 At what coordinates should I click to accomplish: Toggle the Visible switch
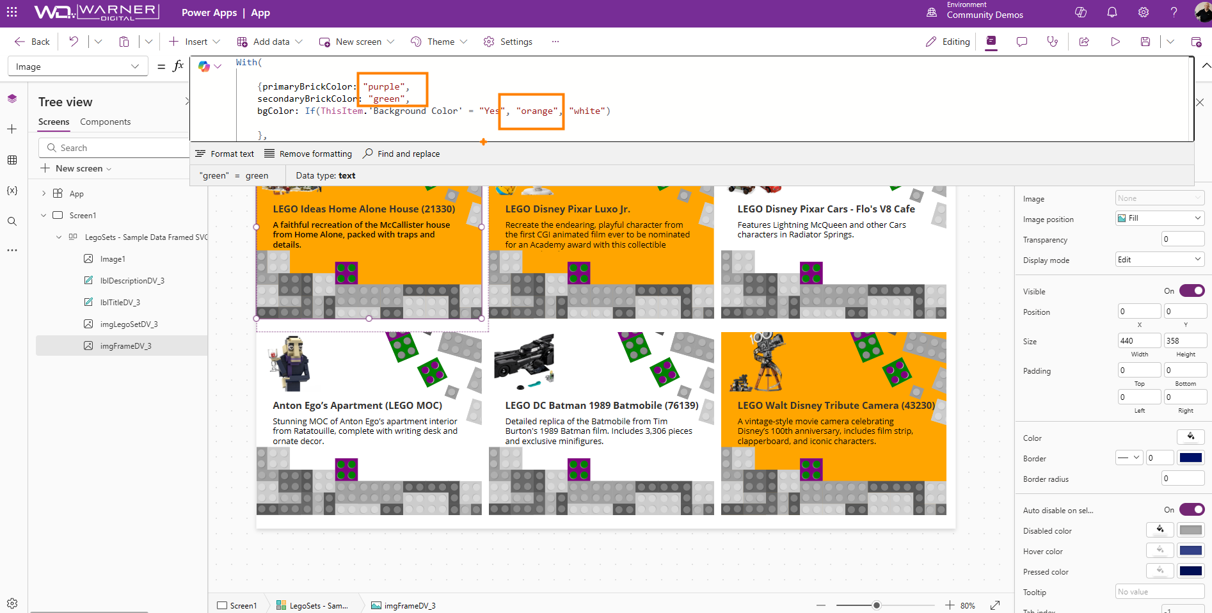1192,291
